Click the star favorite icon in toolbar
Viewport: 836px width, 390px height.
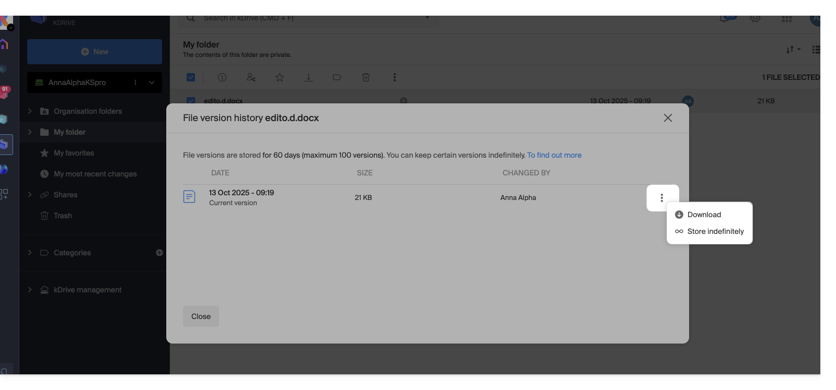click(x=280, y=77)
